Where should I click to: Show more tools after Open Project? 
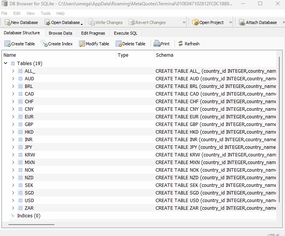[231, 22]
